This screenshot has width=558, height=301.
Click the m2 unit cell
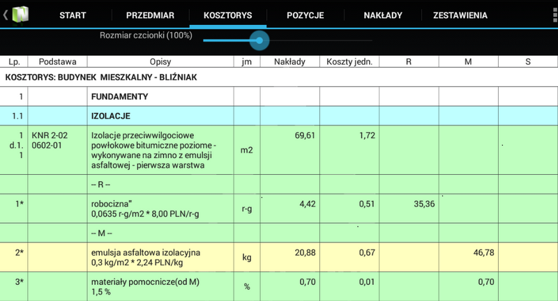pos(247,150)
